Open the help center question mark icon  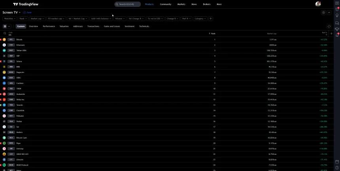point(337,168)
